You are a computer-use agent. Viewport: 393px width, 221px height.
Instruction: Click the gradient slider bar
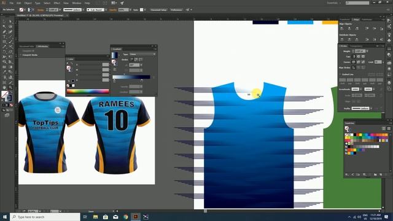pos(131,77)
